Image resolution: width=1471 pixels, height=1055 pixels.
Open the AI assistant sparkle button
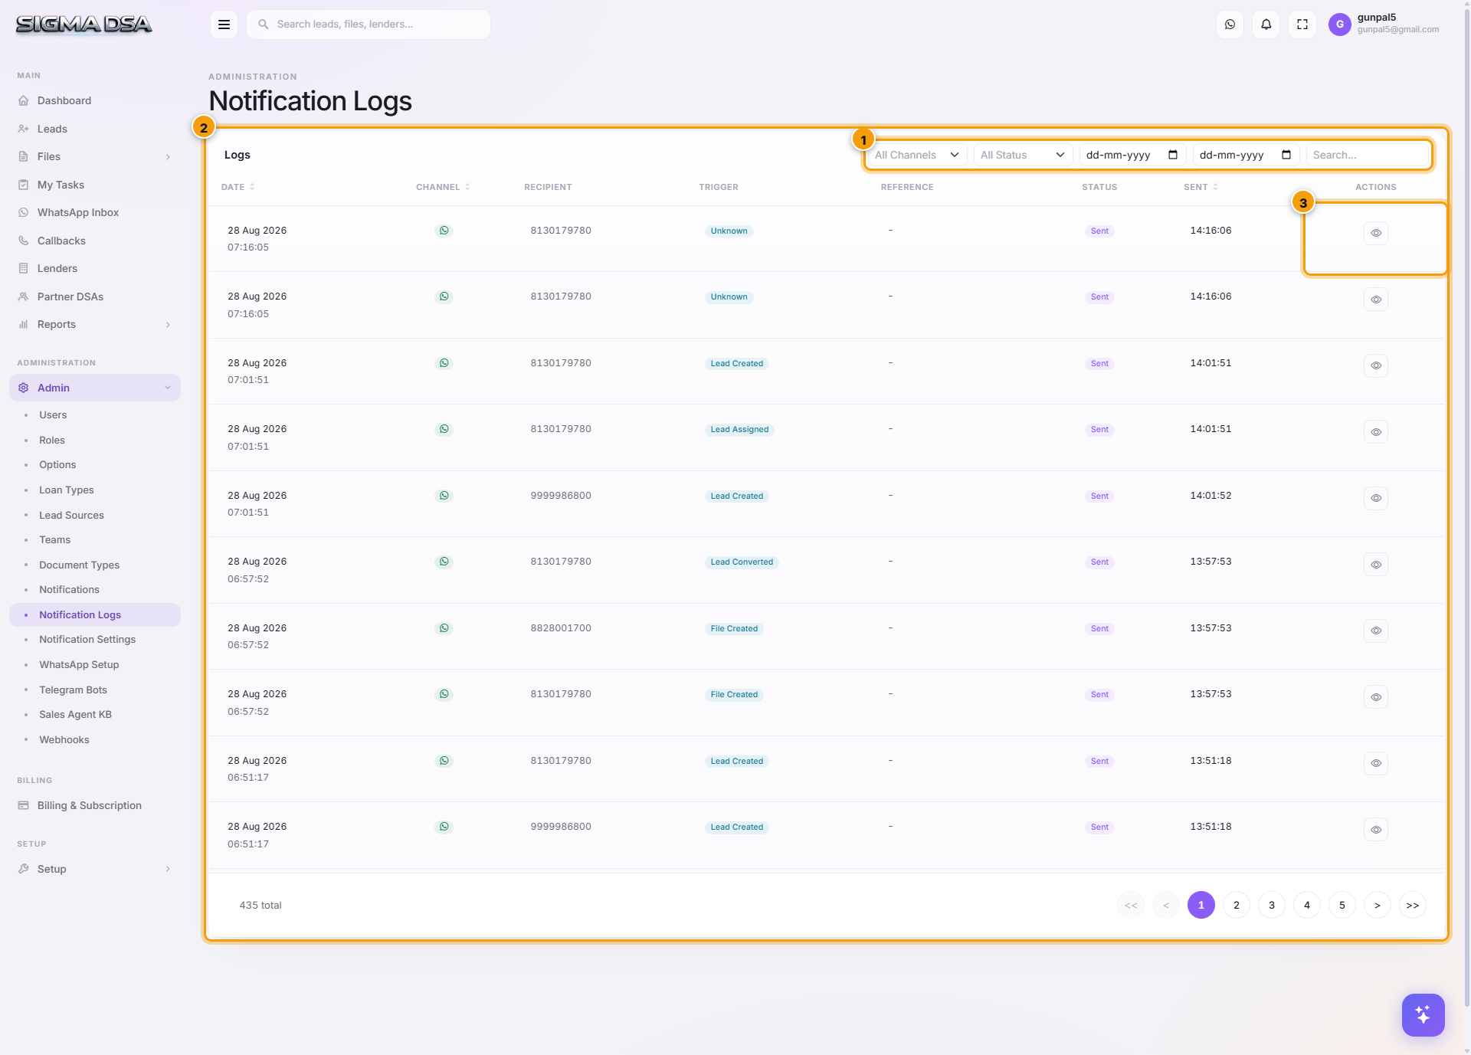pyautogui.click(x=1423, y=1014)
